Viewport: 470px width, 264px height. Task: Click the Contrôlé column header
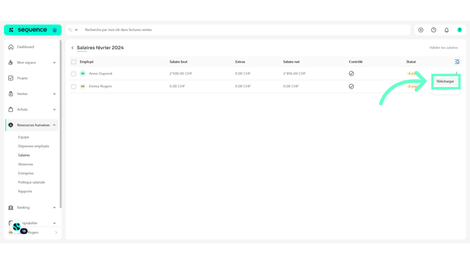pos(356,62)
